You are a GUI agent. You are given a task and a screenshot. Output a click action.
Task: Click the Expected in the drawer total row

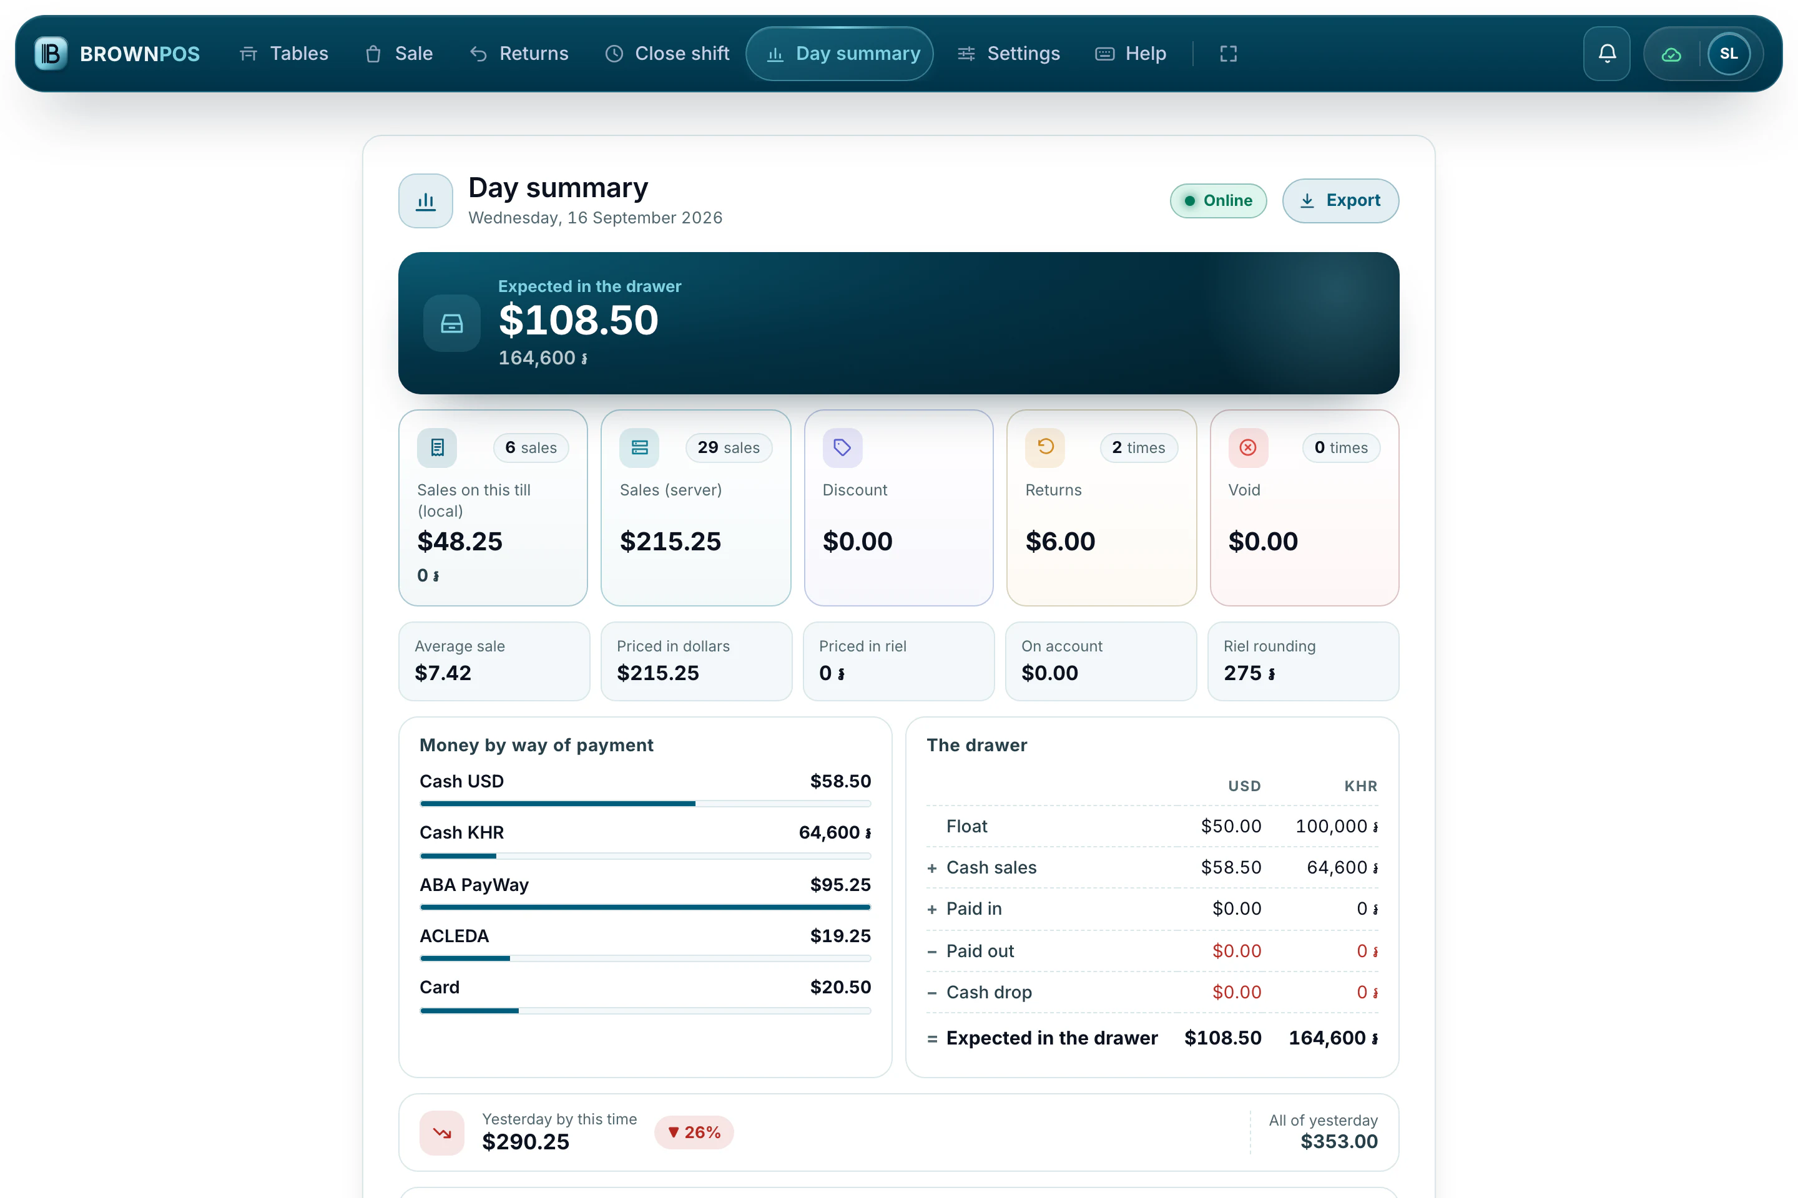(1152, 1038)
